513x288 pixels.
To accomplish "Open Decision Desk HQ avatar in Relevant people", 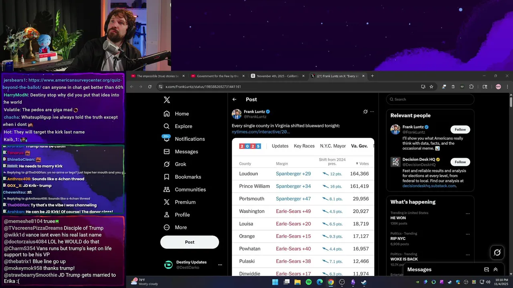I will point(395,162).
